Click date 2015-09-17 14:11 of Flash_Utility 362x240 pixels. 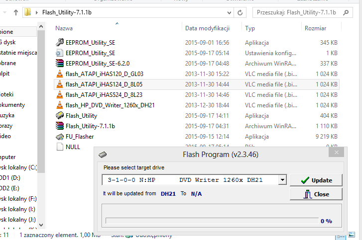click(x=207, y=116)
